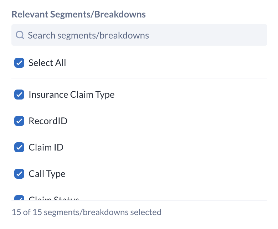Disable the Call Type checkbox
Viewport: 278px width, 229px height.
click(19, 174)
